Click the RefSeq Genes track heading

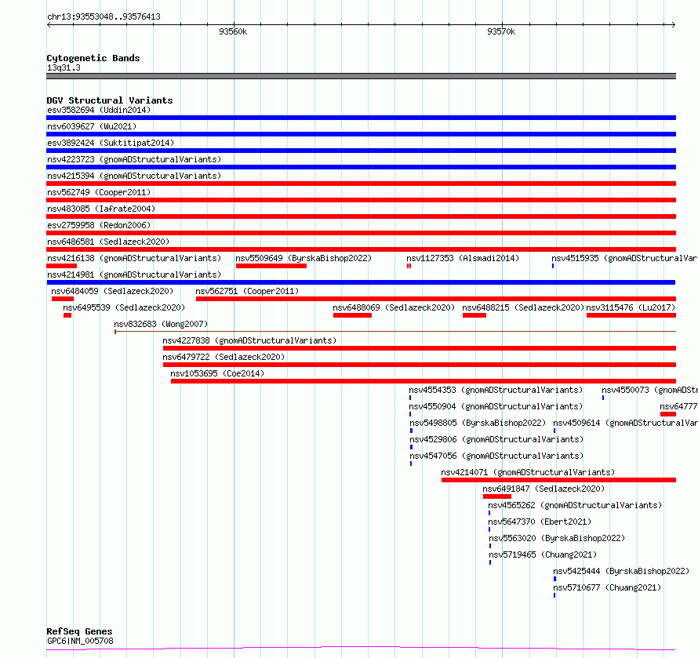79,631
